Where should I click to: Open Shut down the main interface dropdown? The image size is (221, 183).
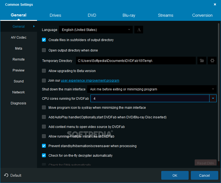point(152,89)
